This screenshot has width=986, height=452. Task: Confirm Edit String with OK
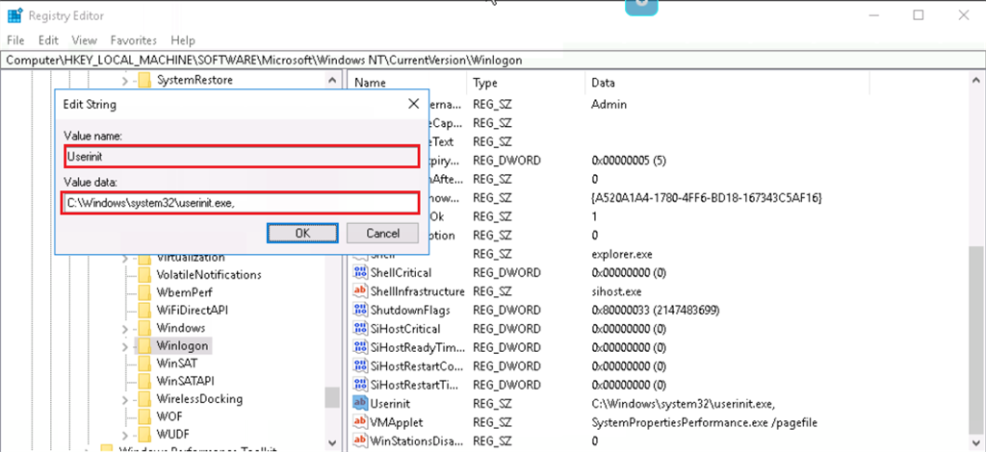coord(302,233)
